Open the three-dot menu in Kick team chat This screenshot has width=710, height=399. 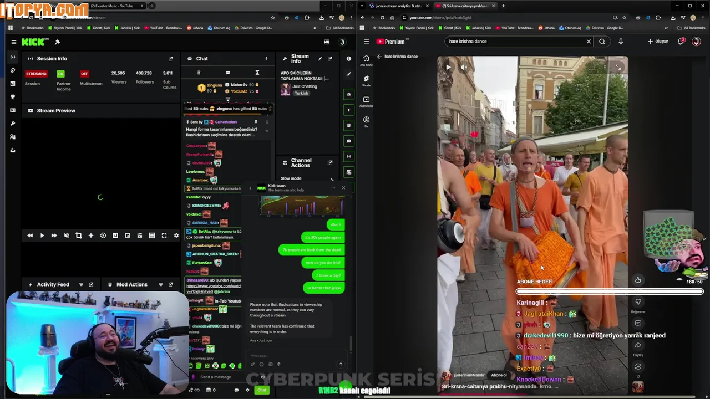click(x=333, y=188)
